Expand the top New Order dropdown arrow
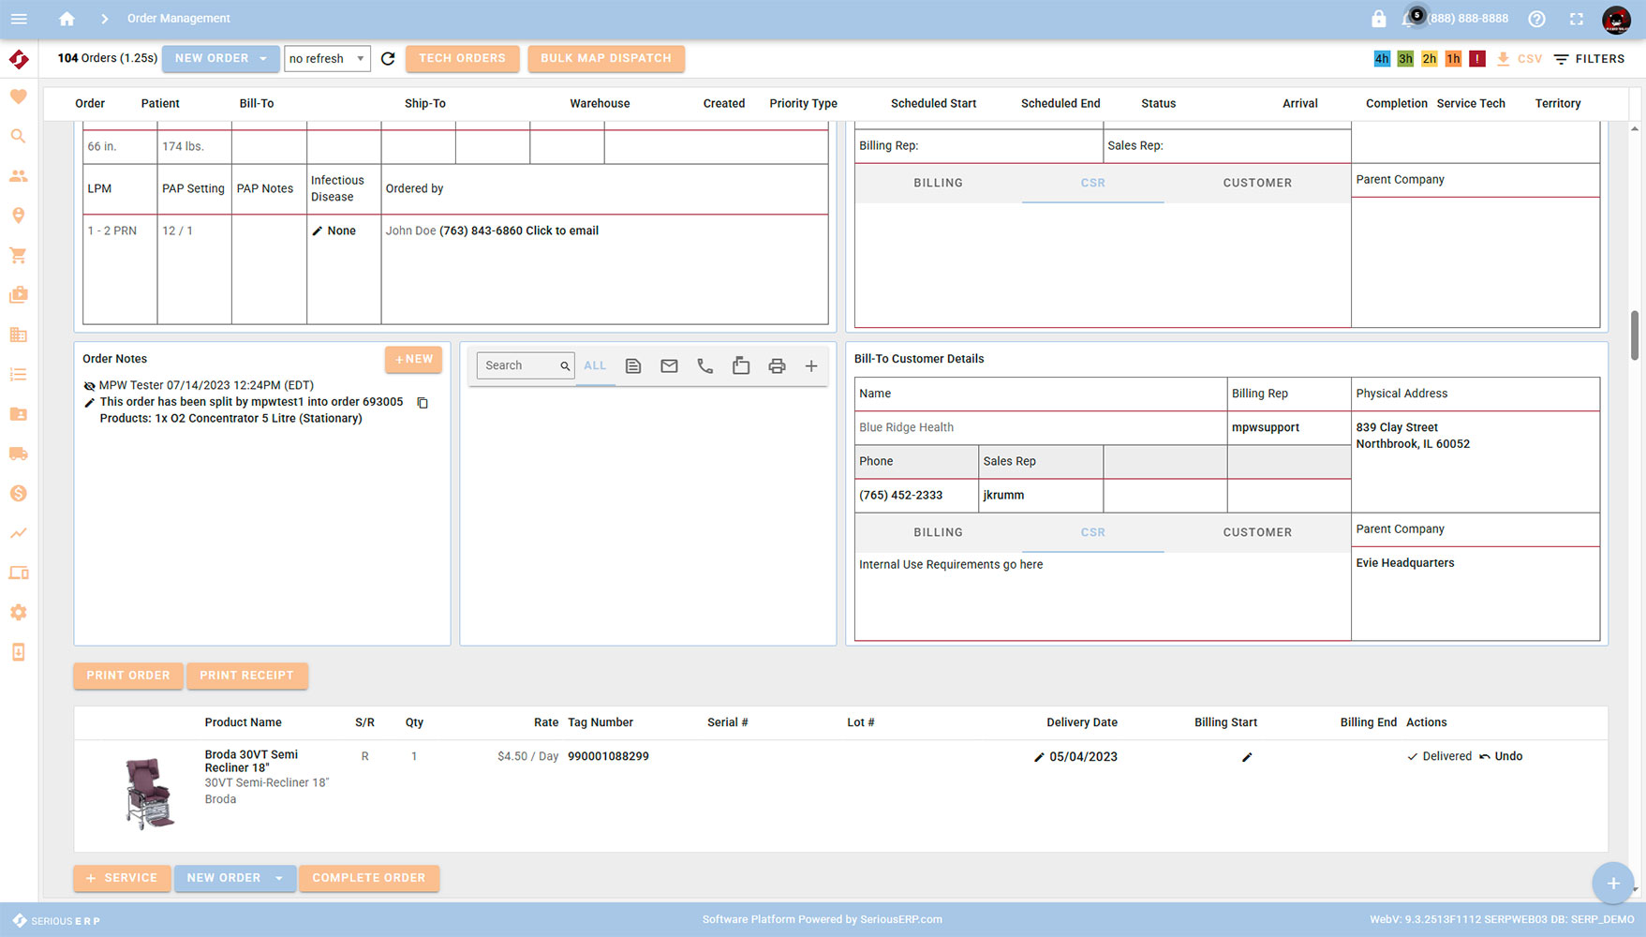The height and width of the screenshot is (937, 1646). [x=263, y=59]
